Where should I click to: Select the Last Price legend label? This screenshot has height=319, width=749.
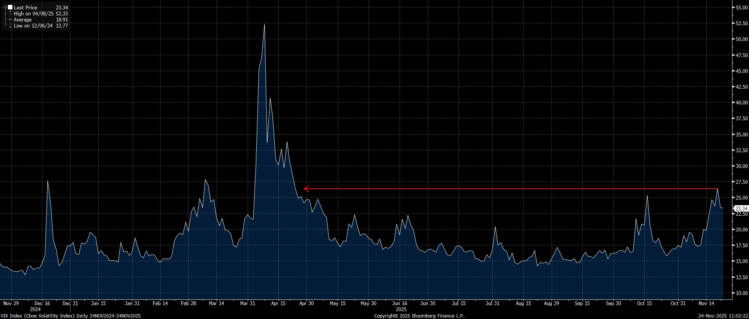pos(26,8)
